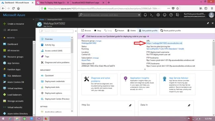
Task: Launch Cloud Shell from top bar
Action: (x=151, y=15)
